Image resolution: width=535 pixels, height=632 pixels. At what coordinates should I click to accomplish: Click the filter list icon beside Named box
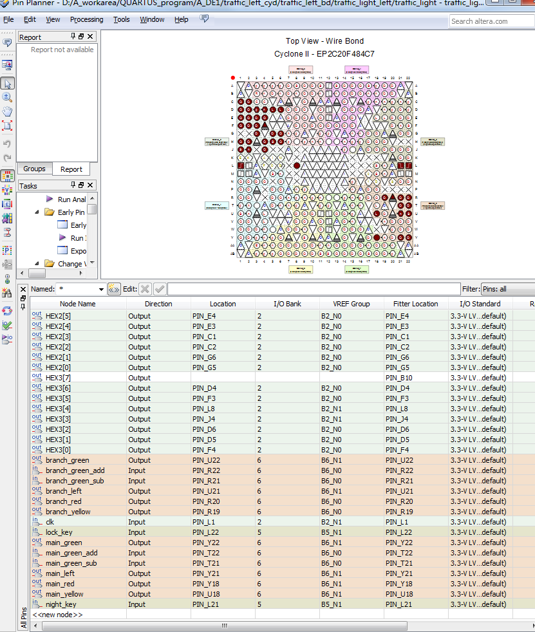click(114, 289)
